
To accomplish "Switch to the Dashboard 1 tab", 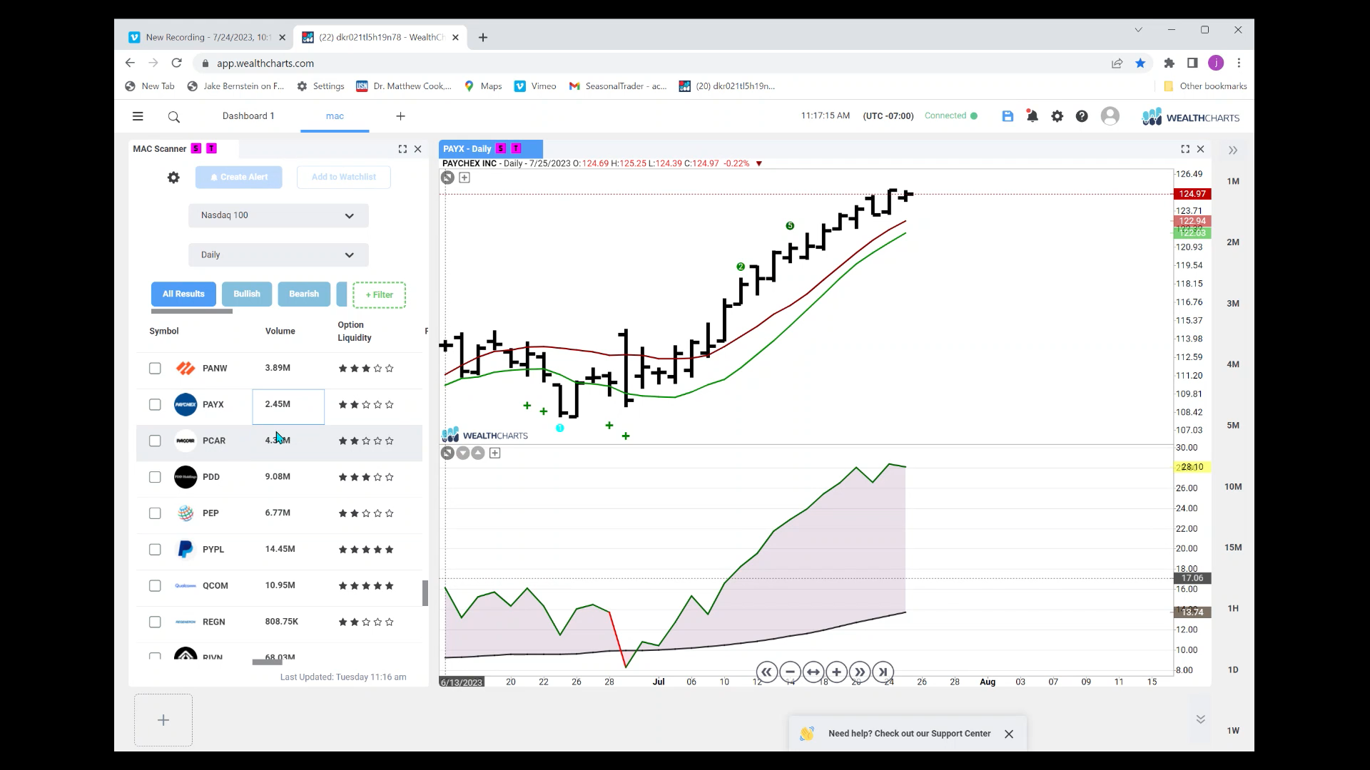I will pos(248,116).
